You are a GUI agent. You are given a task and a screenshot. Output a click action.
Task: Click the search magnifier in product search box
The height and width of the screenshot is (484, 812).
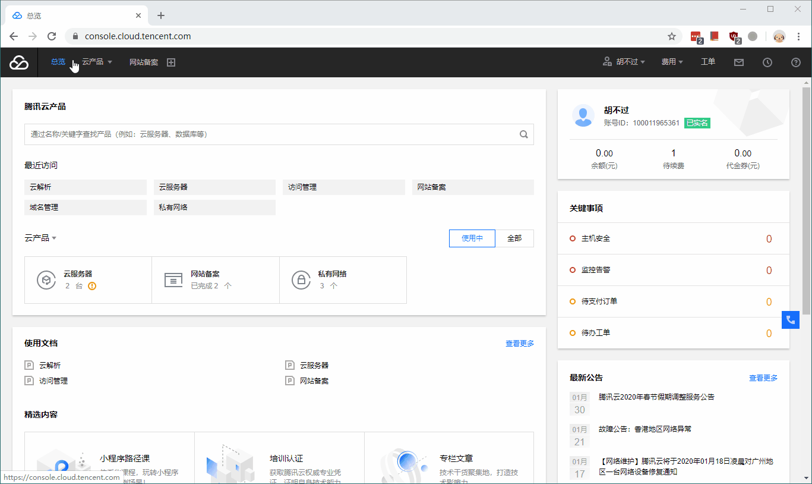tap(524, 134)
